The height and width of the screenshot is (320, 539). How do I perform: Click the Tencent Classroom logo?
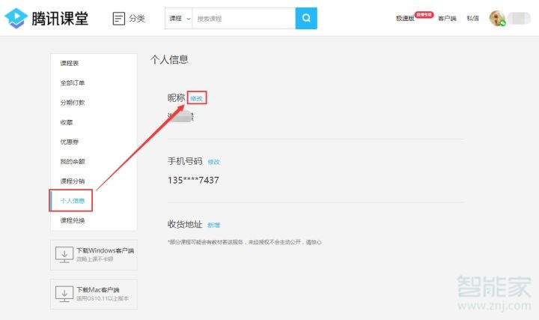pos(46,18)
